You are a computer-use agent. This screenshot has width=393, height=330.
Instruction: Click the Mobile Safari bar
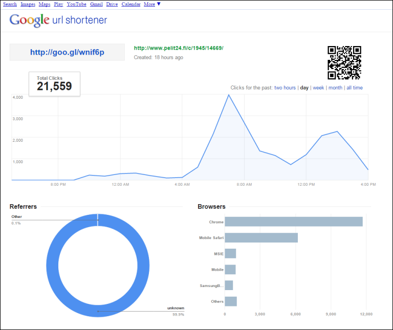pyautogui.click(x=261, y=237)
